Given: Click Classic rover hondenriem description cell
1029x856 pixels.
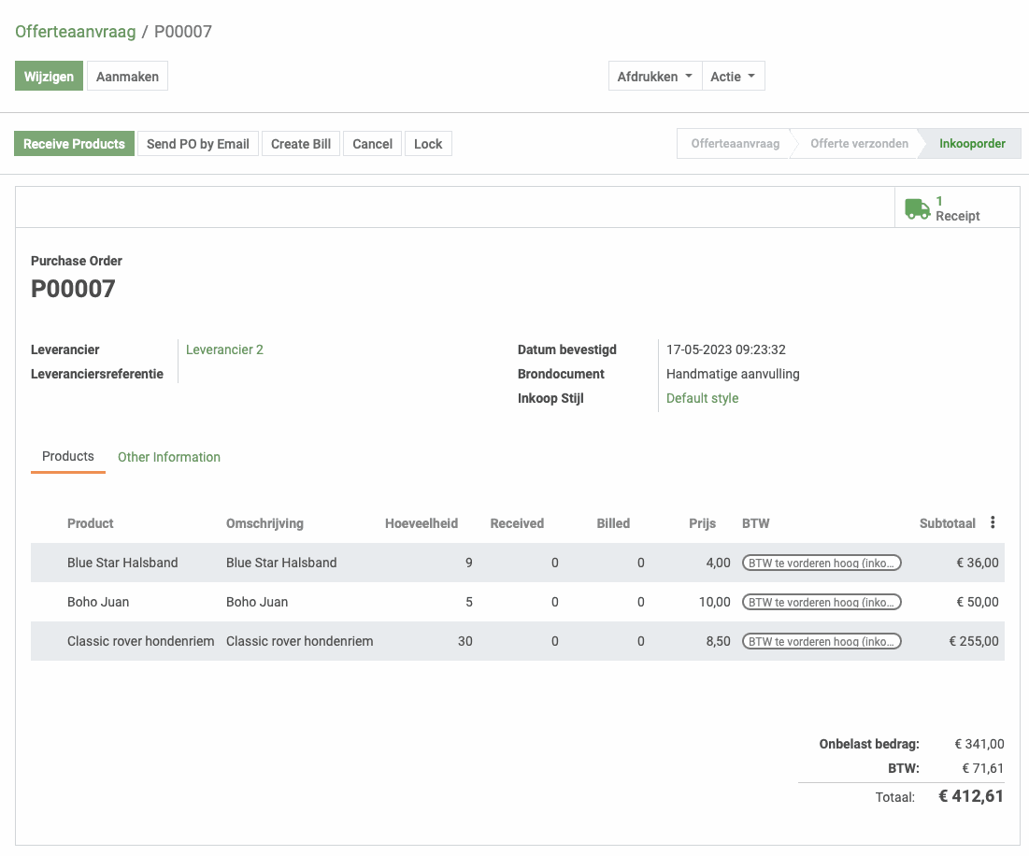Looking at the screenshot, I should [299, 641].
